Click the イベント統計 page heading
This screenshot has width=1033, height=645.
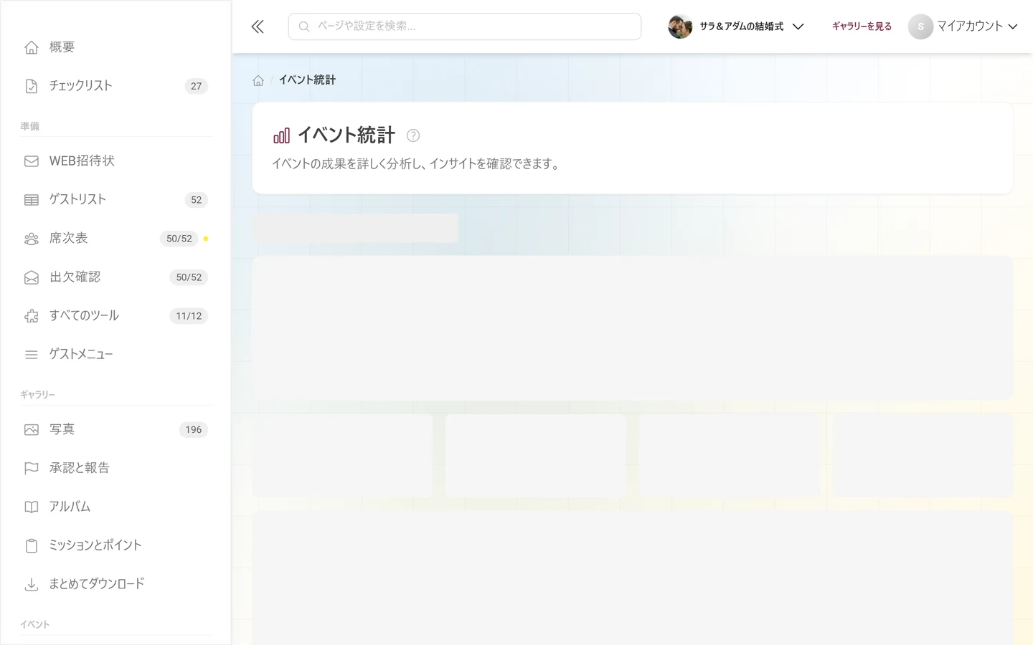(x=346, y=135)
